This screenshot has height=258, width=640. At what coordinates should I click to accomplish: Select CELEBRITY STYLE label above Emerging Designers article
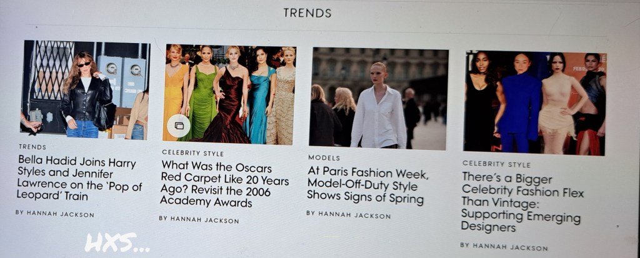(496, 164)
